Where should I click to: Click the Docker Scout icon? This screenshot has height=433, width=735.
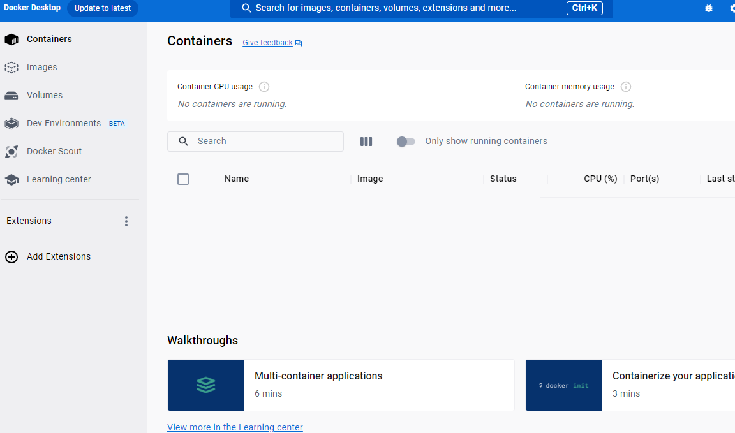(x=11, y=152)
